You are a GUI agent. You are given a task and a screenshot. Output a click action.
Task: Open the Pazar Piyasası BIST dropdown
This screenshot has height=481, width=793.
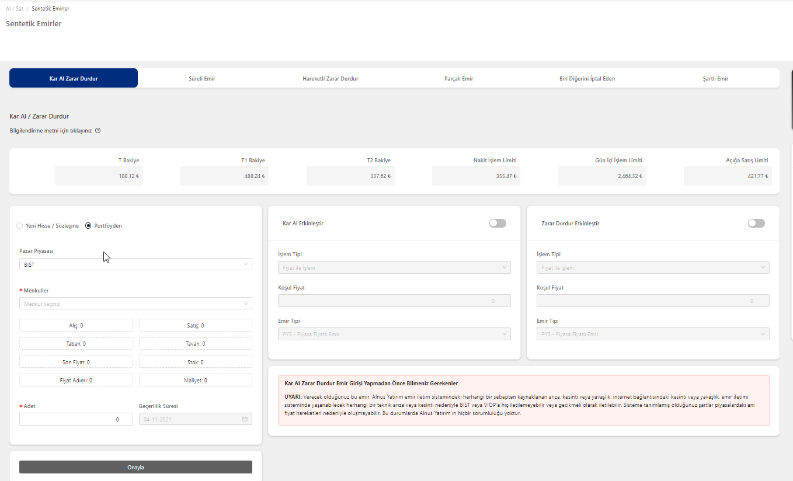pos(135,264)
